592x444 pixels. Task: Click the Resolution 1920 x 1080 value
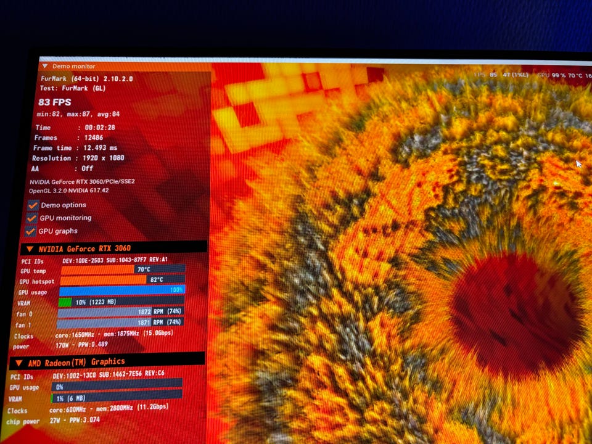coord(104,158)
